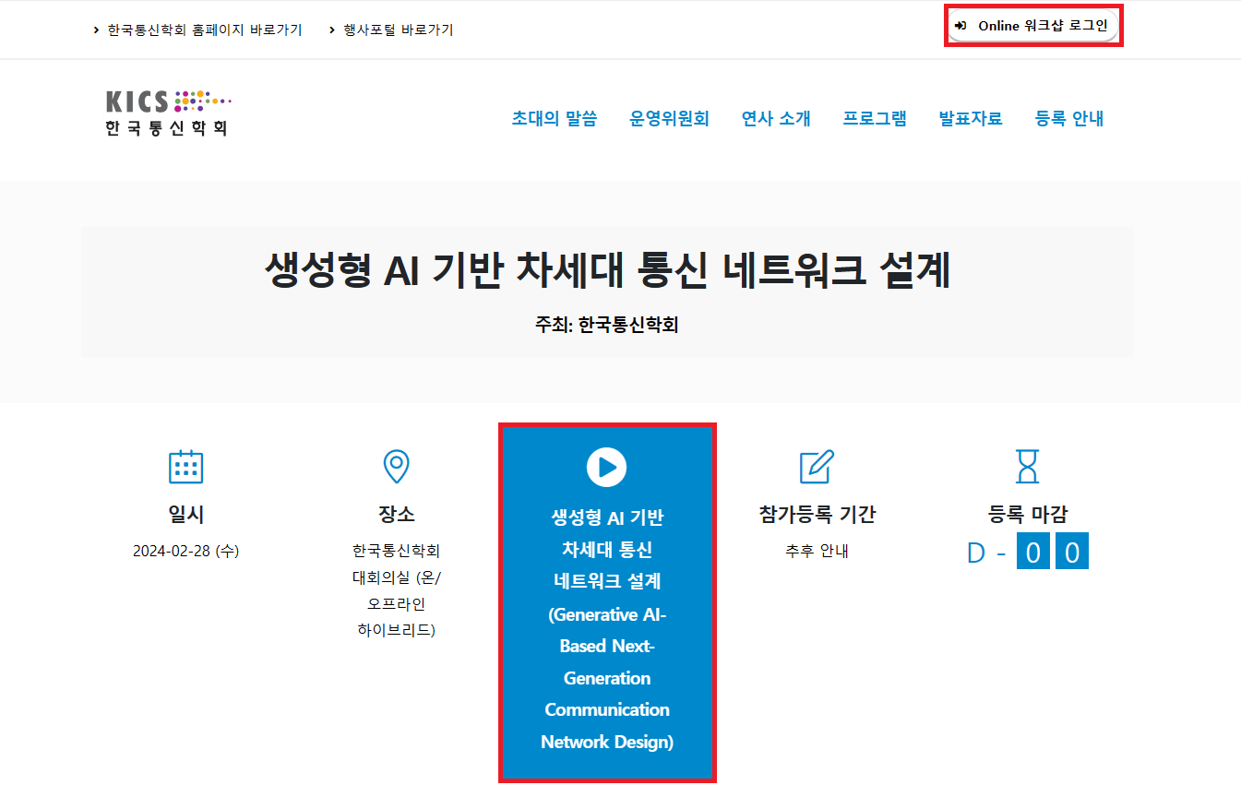Screen dimensions: 1241x797
Task: Click the location pin icon above 장소
Action: (x=396, y=467)
